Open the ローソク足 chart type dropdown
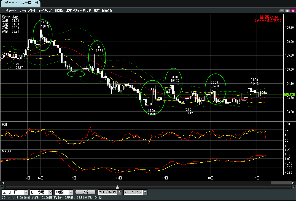Image resolution: width=296 pixels, height=201 pixels. point(50,192)
